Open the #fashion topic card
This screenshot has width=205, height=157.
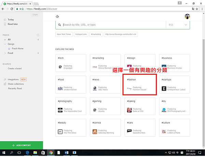pyautogui.click(x=140, y=85)
